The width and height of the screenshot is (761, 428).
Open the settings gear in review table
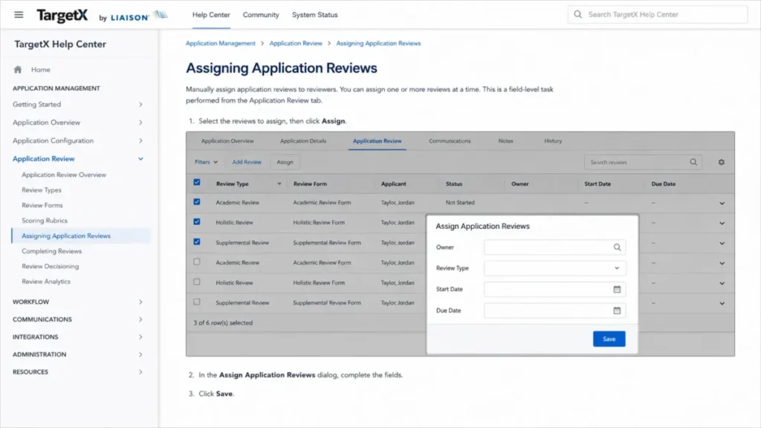point(721,162)
